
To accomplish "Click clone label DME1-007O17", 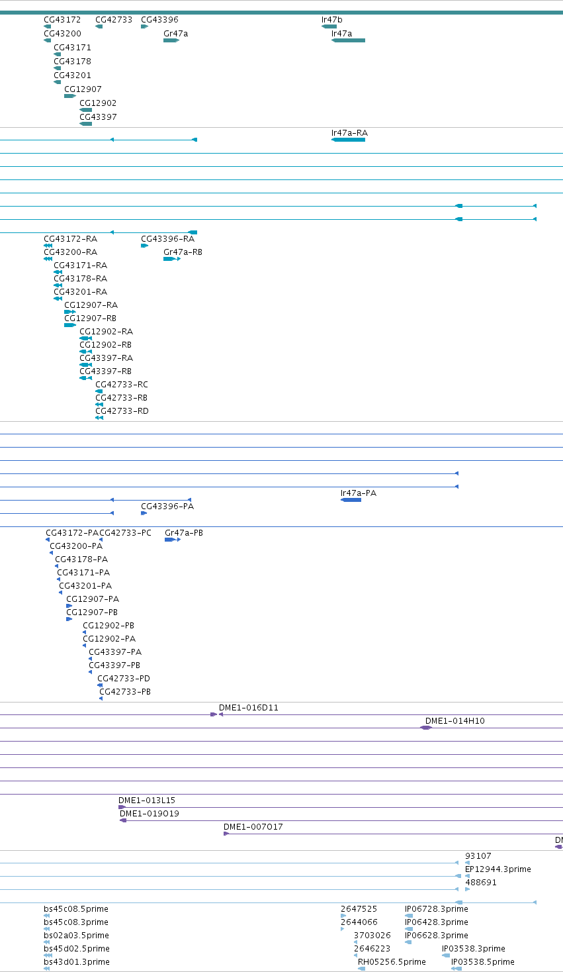I will (253, 827).
